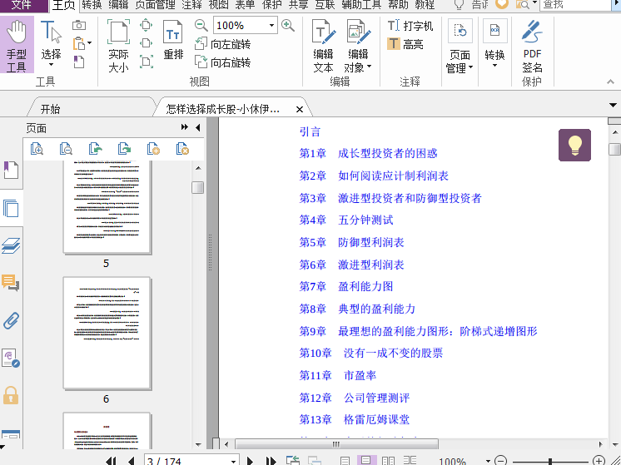Open PDF Sign tool (PDF签名)
Screen dimensions: 621x465
[x=532, y=46]
